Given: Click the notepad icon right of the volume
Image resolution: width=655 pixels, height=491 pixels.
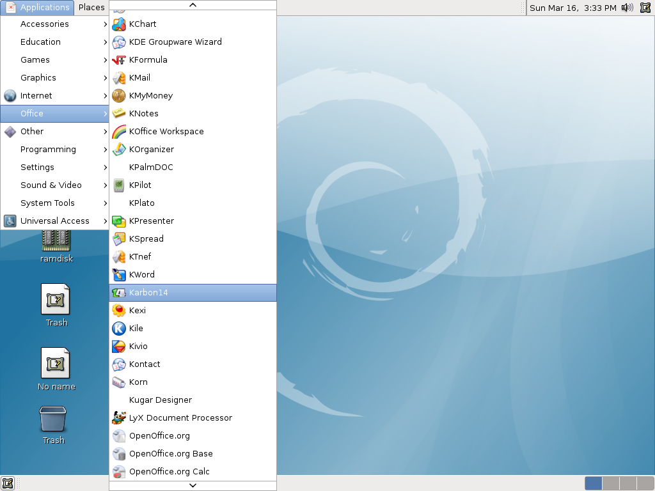Looking at the screenshot, I should point(645,8).
